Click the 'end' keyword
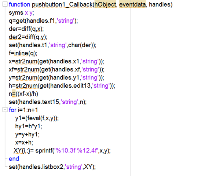 pos(14,159)
